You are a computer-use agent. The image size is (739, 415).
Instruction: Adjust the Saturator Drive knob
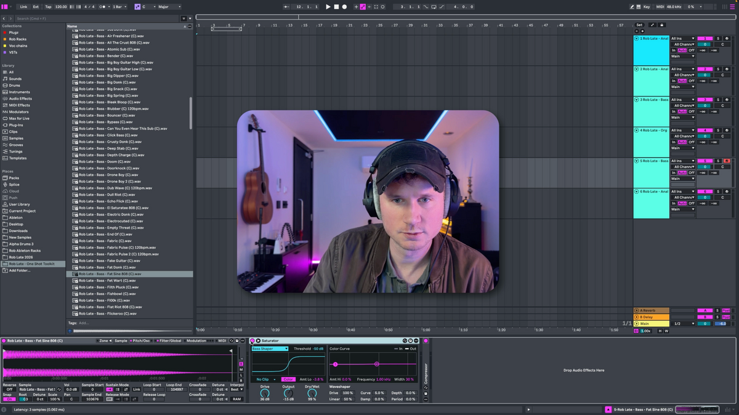pos(265,392)
